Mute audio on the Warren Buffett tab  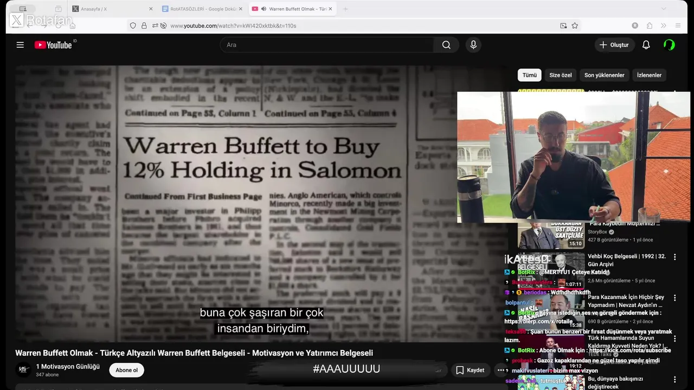click(x=264, y=9)
